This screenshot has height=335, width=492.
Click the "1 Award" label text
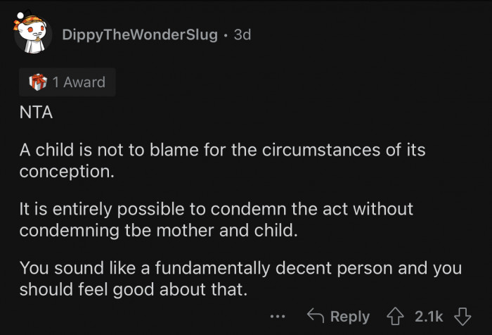(x=78, y=82)
